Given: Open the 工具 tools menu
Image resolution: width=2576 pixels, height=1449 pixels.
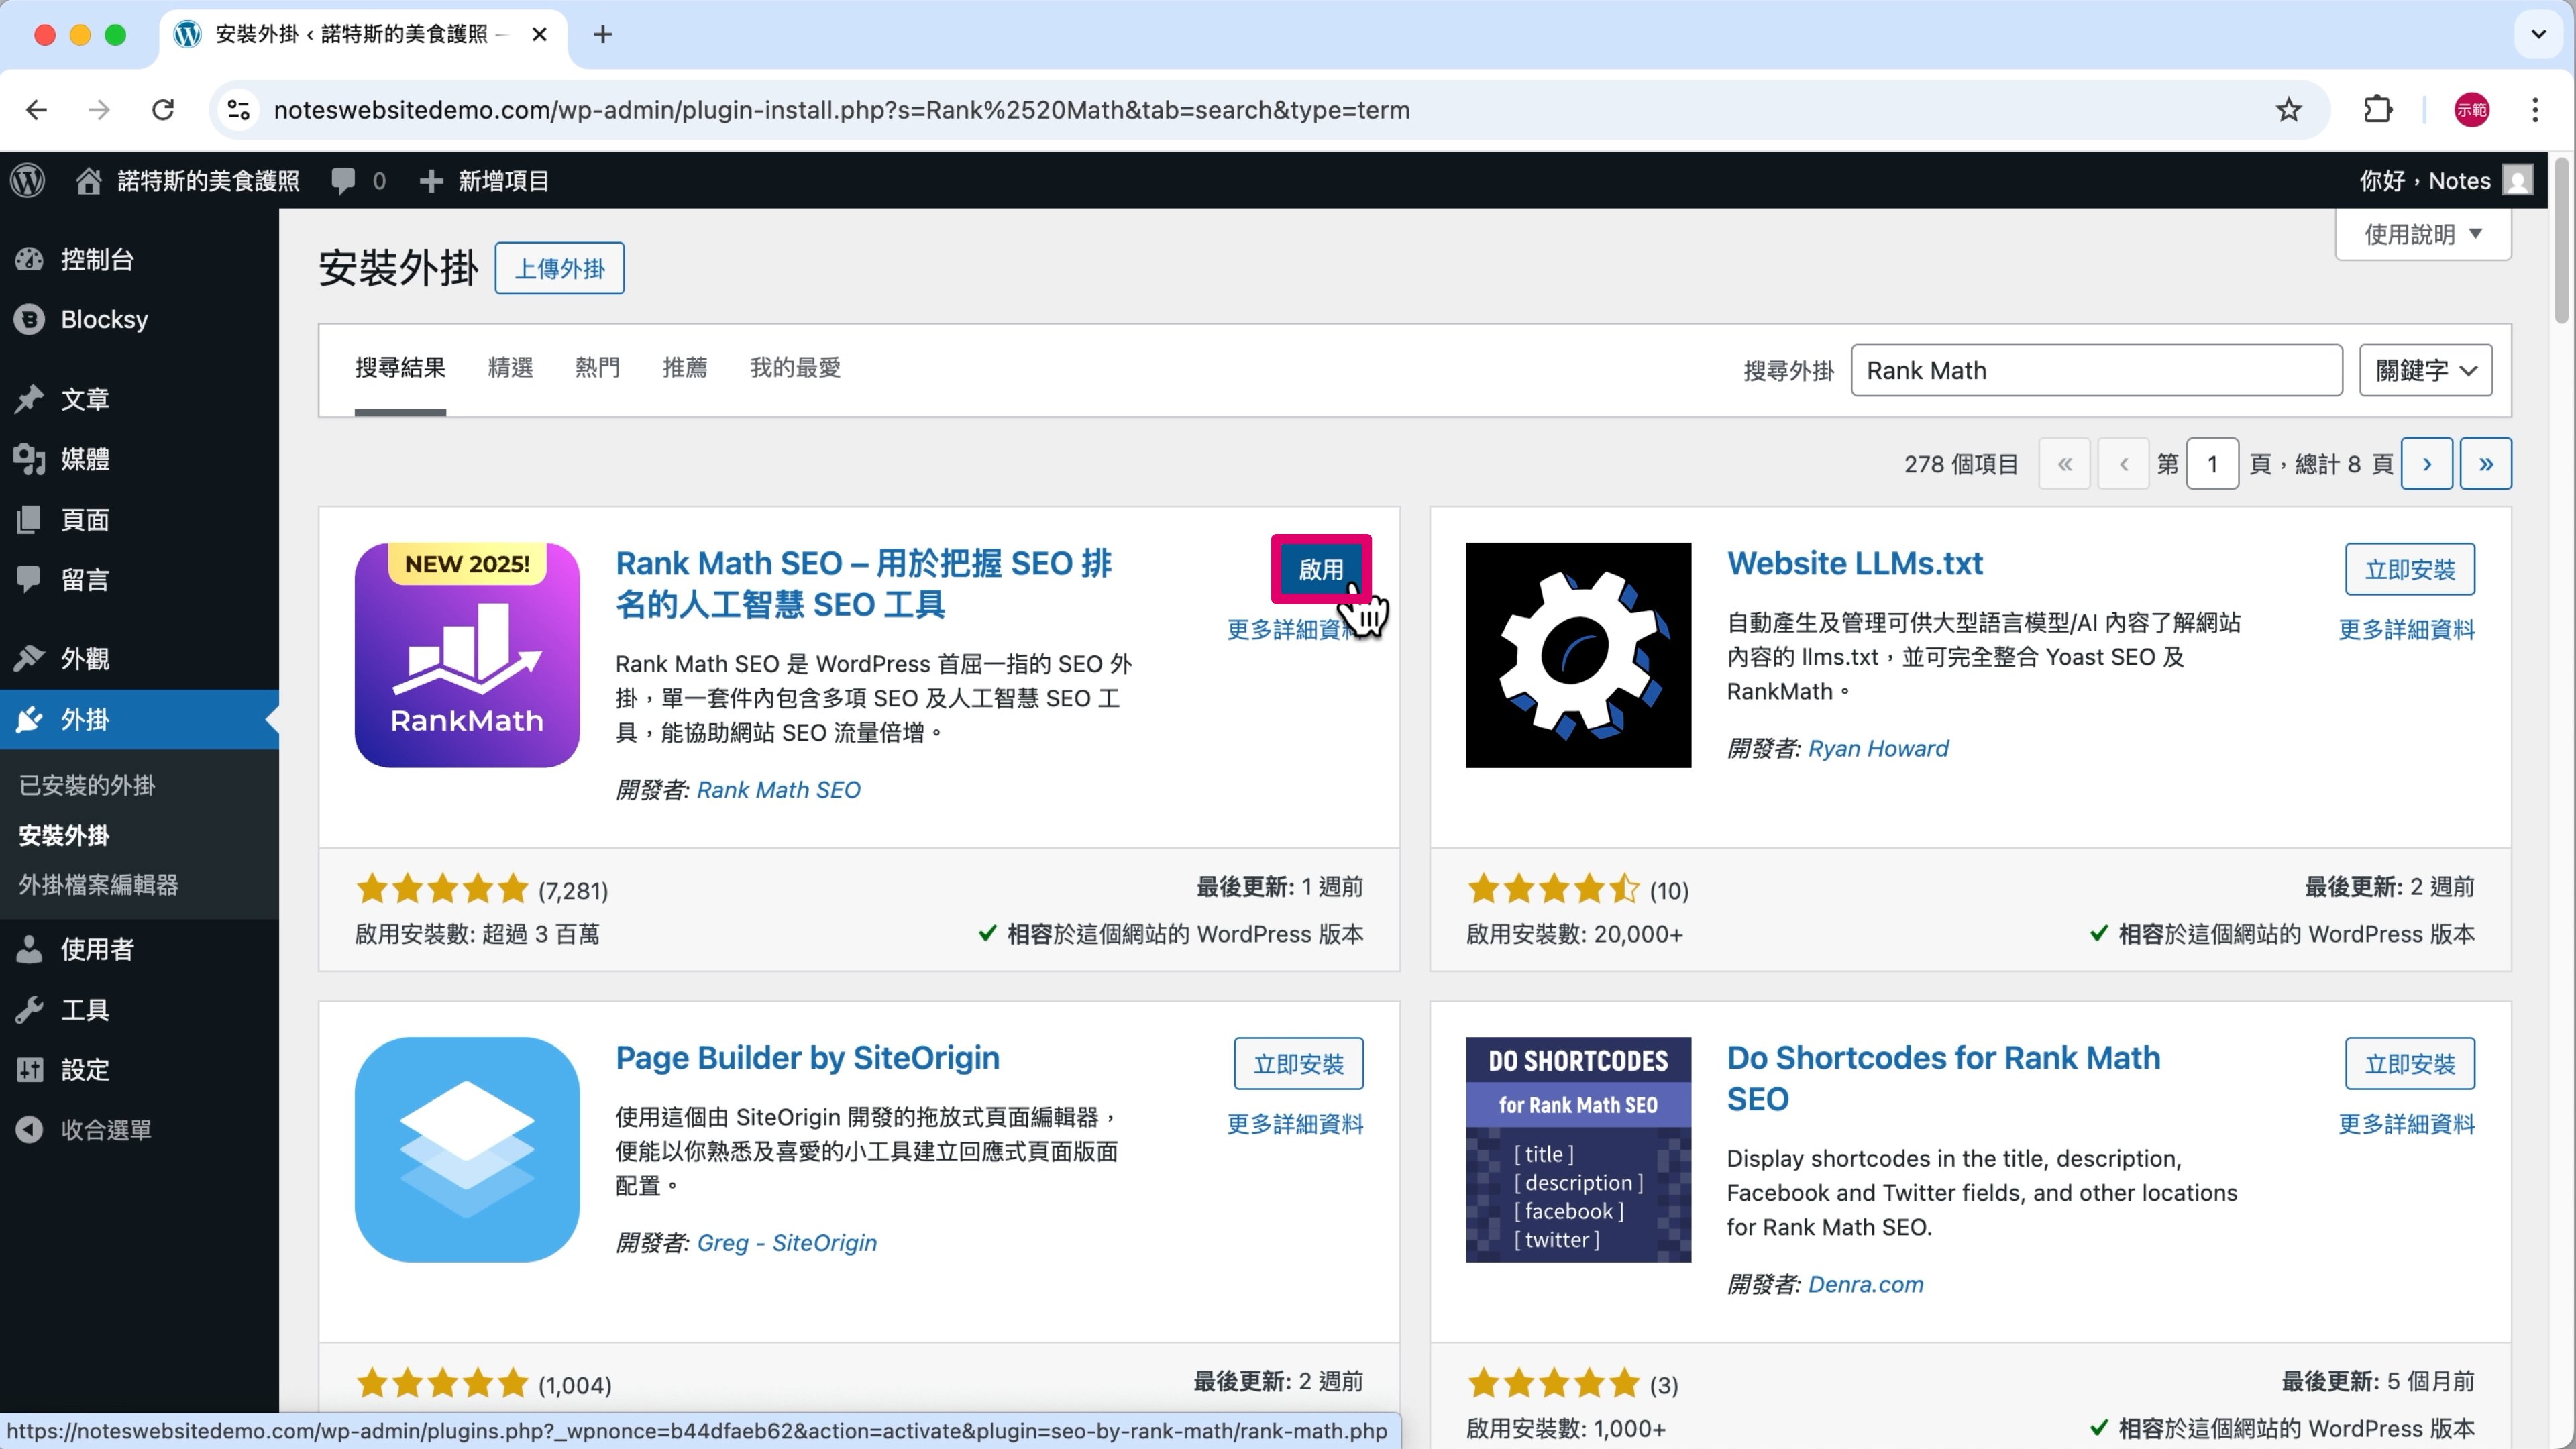Looking at the screenshot, I should pyautogui.click(x=84, y=1009).
